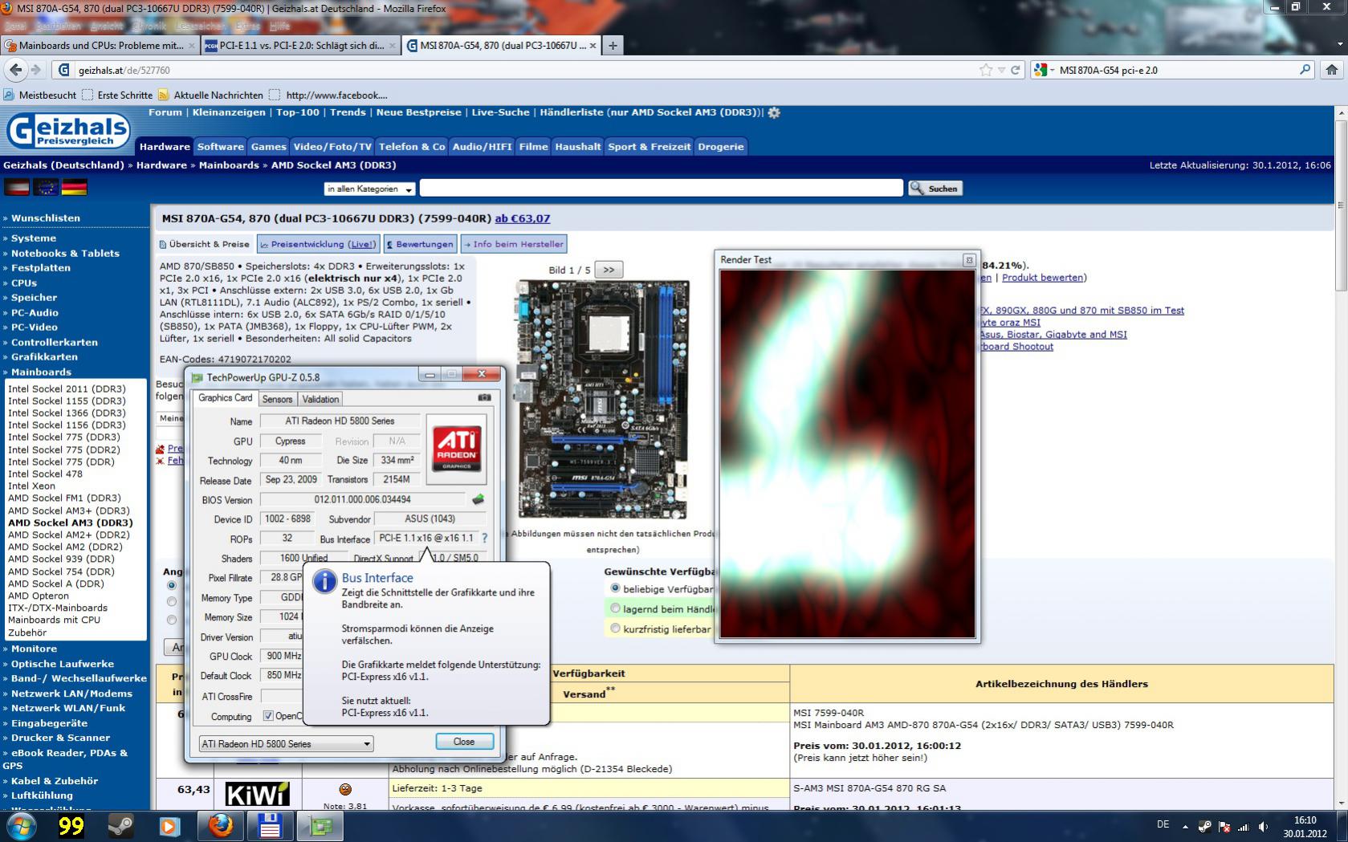This screenshot has height=842, width=1348.
Task: Open the media player taskbar icon
Action: point(169,826)
